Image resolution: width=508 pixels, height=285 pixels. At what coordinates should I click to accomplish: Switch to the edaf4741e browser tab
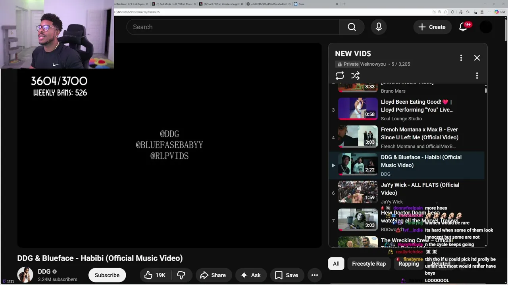[268, 4]
